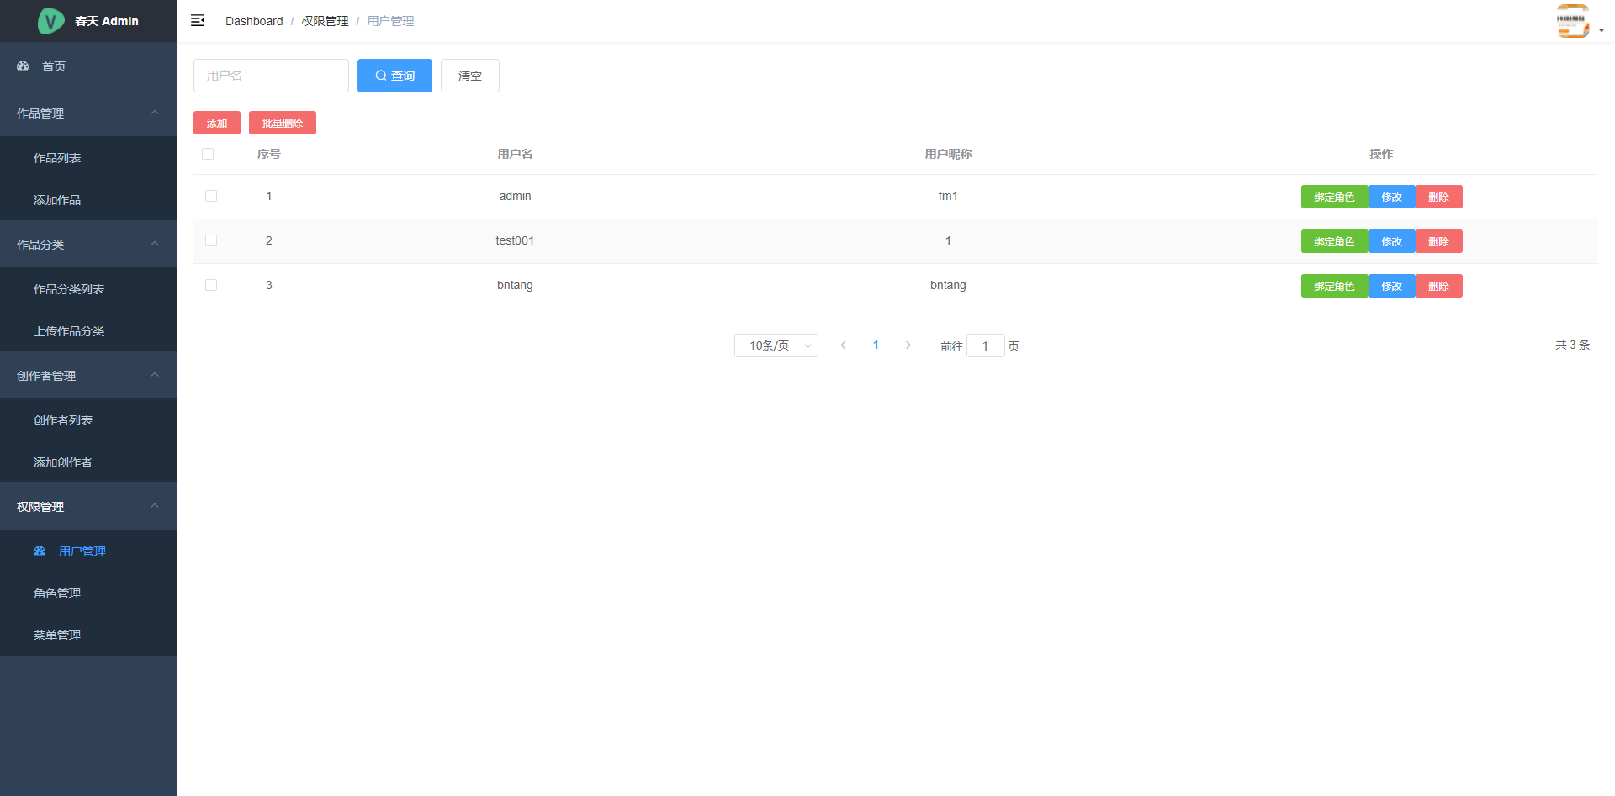Open the user avatar in top right
This screenshot has height=796, width=1615.
click(x=1573, y=21)
